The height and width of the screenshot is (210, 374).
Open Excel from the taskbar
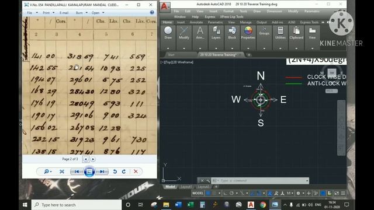coord(191,205)
